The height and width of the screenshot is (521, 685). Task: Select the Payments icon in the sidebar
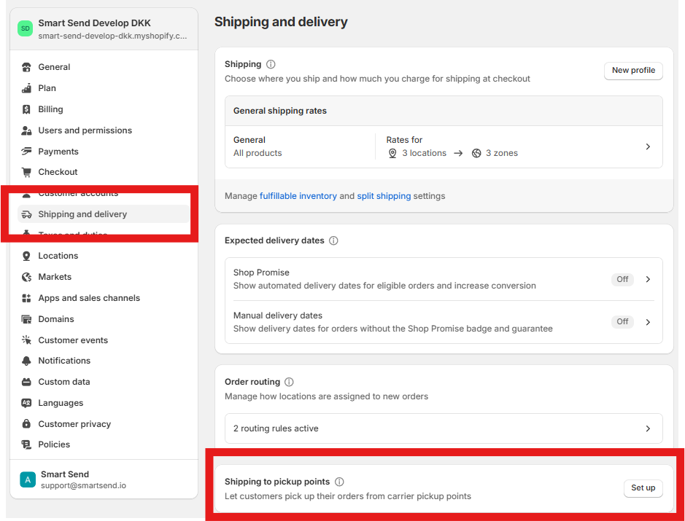pos(25,151)
